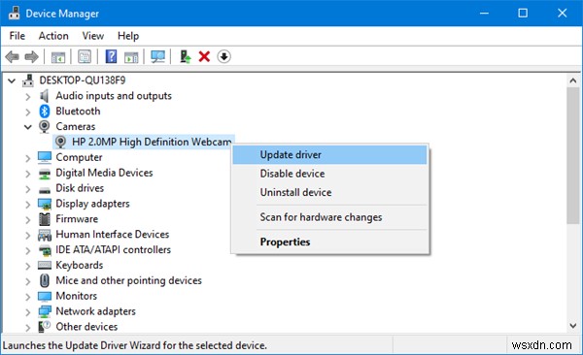Open the Help menu
Image resolution: width=583 pixels, height=355 pixels.
tap(128, 36)
